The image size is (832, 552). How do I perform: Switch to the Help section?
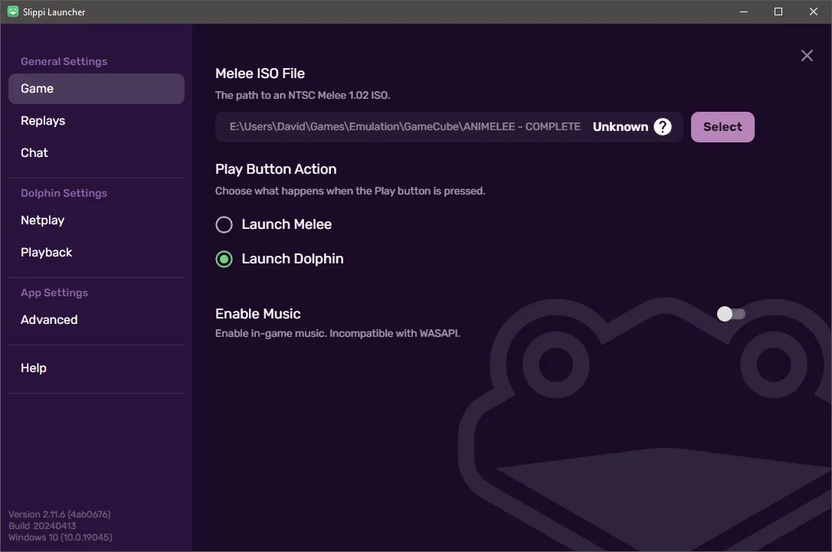coord(33,367)
